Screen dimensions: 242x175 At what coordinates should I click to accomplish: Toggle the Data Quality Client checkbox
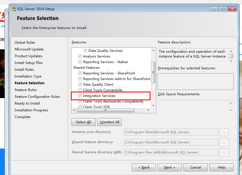pyautogui.click(x=80, y=85)
